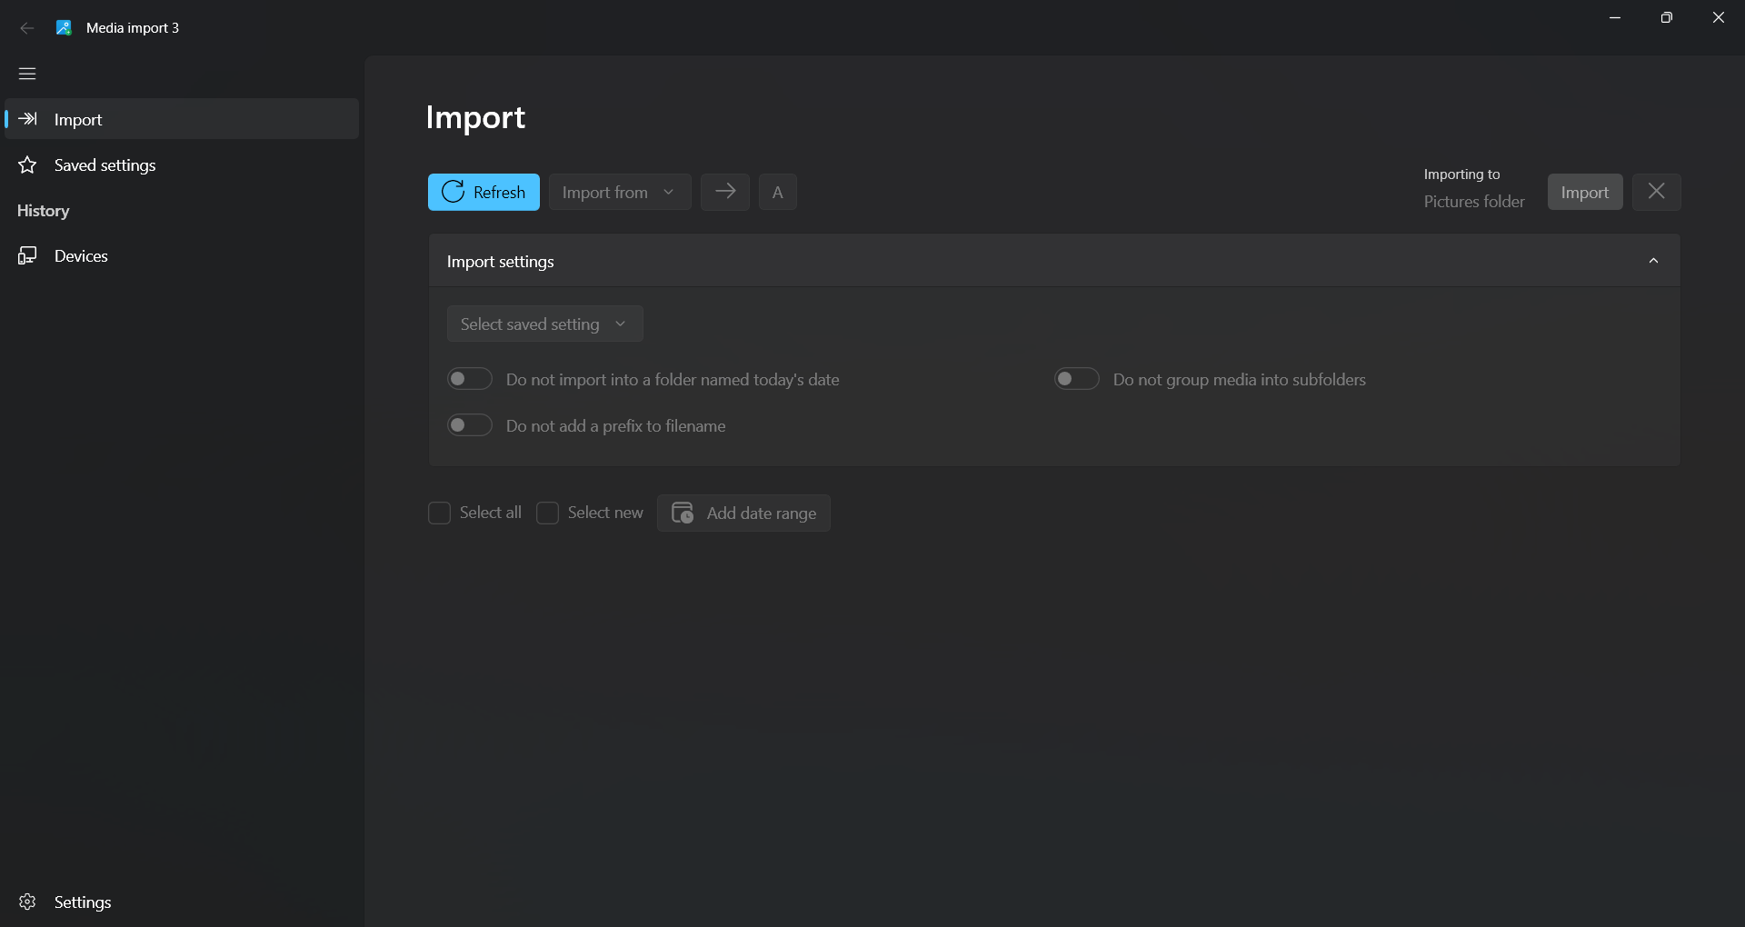Click the Import button near Pictures folder

coord(1585,192)
